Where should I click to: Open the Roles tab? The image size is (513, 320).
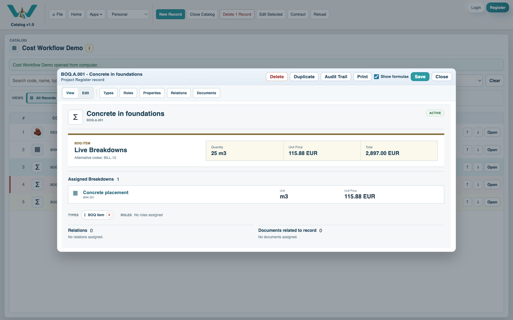click(x=128, y=93)
